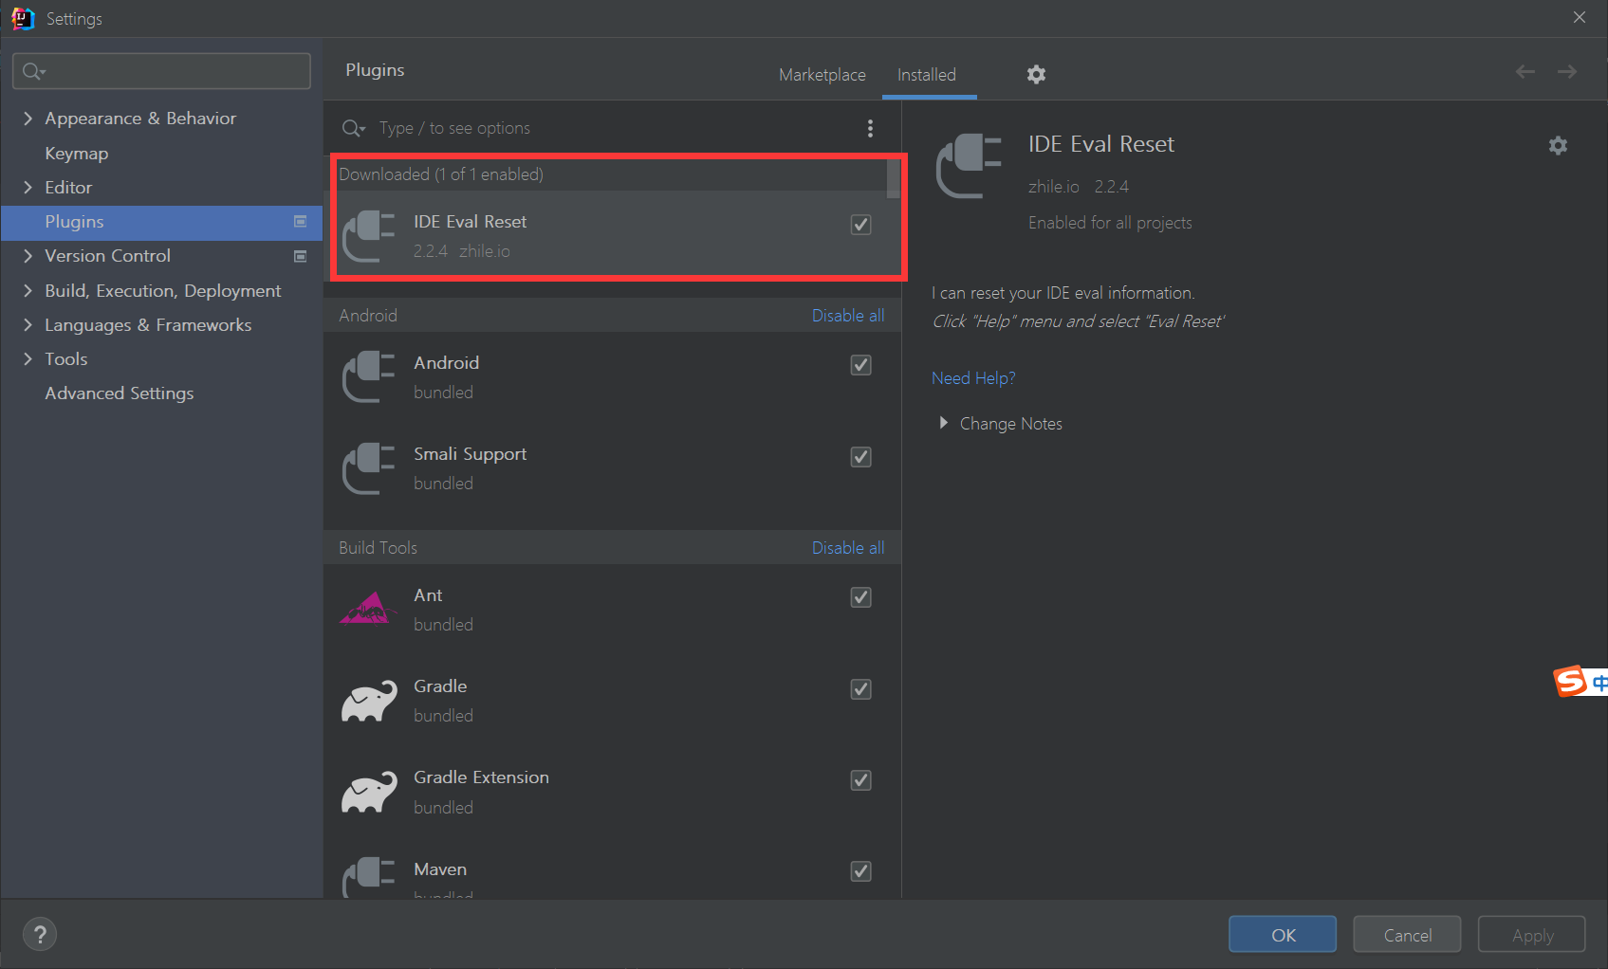Viewport: 1608px width, 969px height.
Task: Close the Settings dialog
Action: click(1580, 17)
